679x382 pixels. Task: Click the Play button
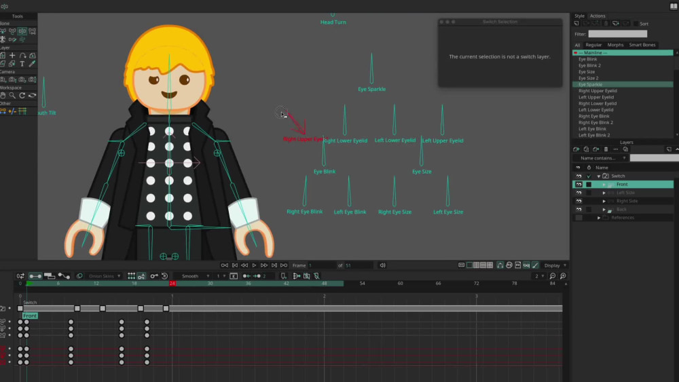coord(254,265)
